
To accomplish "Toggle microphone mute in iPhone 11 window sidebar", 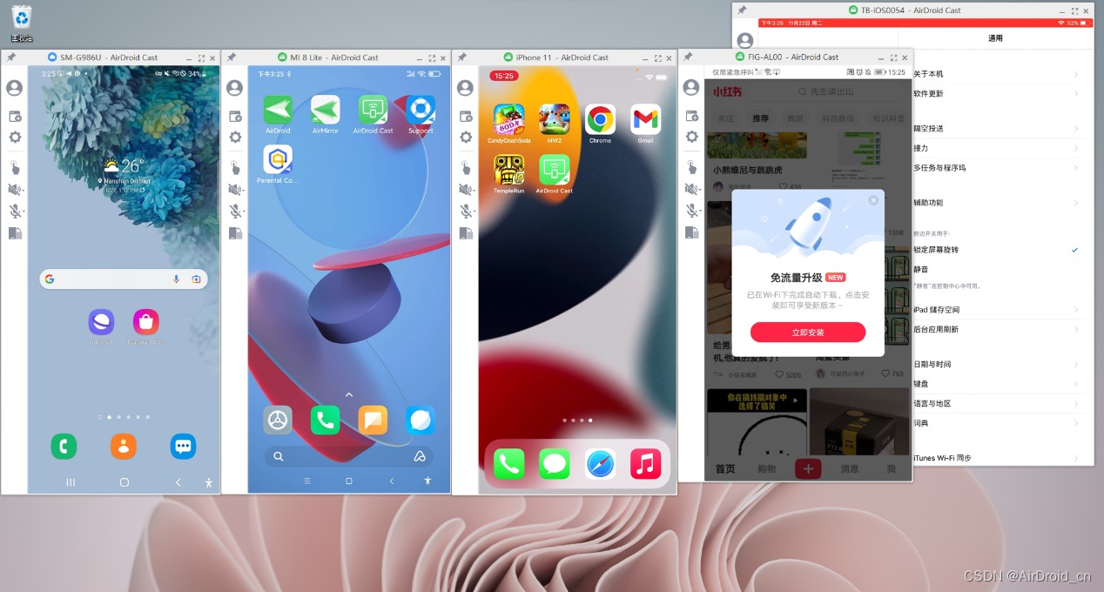I will [x=466, y=211].
